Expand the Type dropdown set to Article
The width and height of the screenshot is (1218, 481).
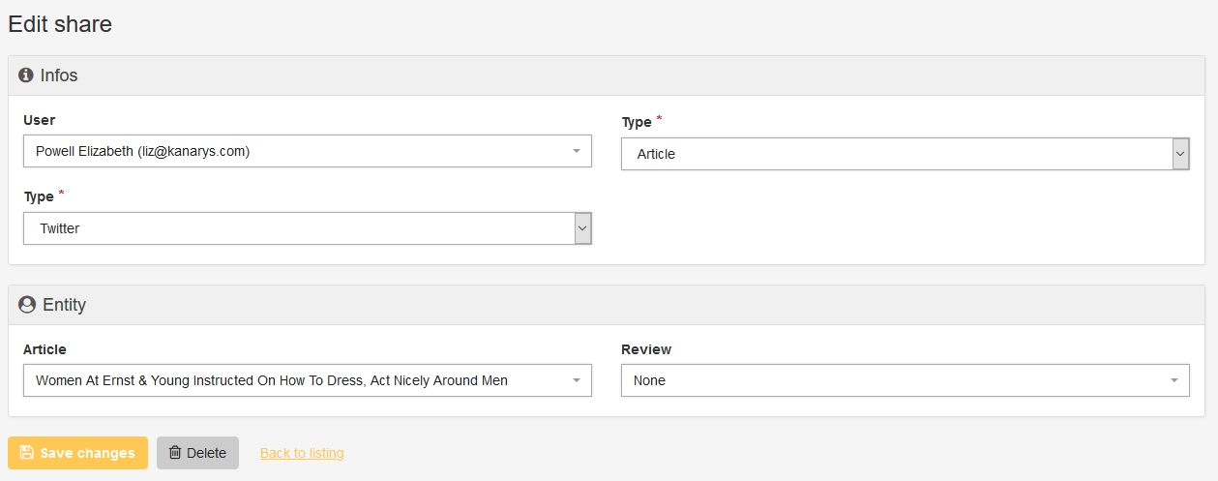(906, 154)
